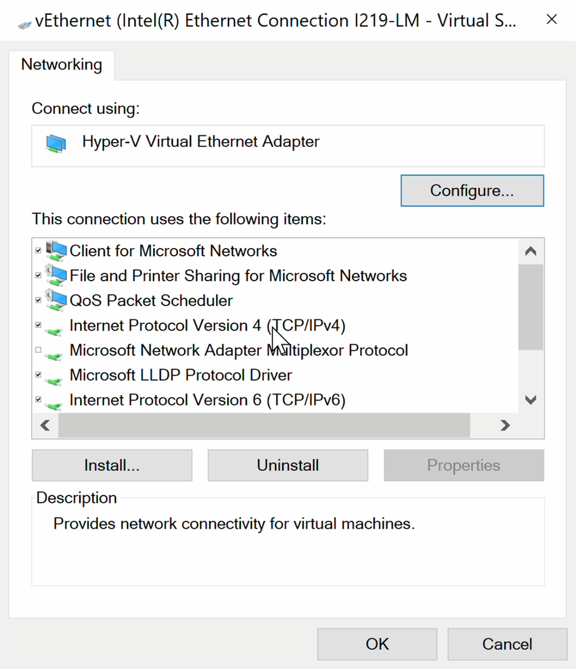This screenshot has height=669, width=576.
Task: Click the down arrow on the vertical scrollbar
Action: pyautogui.click(x=530, y=400)
